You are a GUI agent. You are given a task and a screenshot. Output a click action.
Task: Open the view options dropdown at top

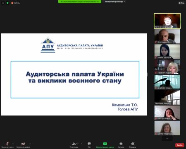(115, 2)
